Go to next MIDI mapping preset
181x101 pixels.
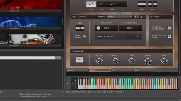pos(138,17)
